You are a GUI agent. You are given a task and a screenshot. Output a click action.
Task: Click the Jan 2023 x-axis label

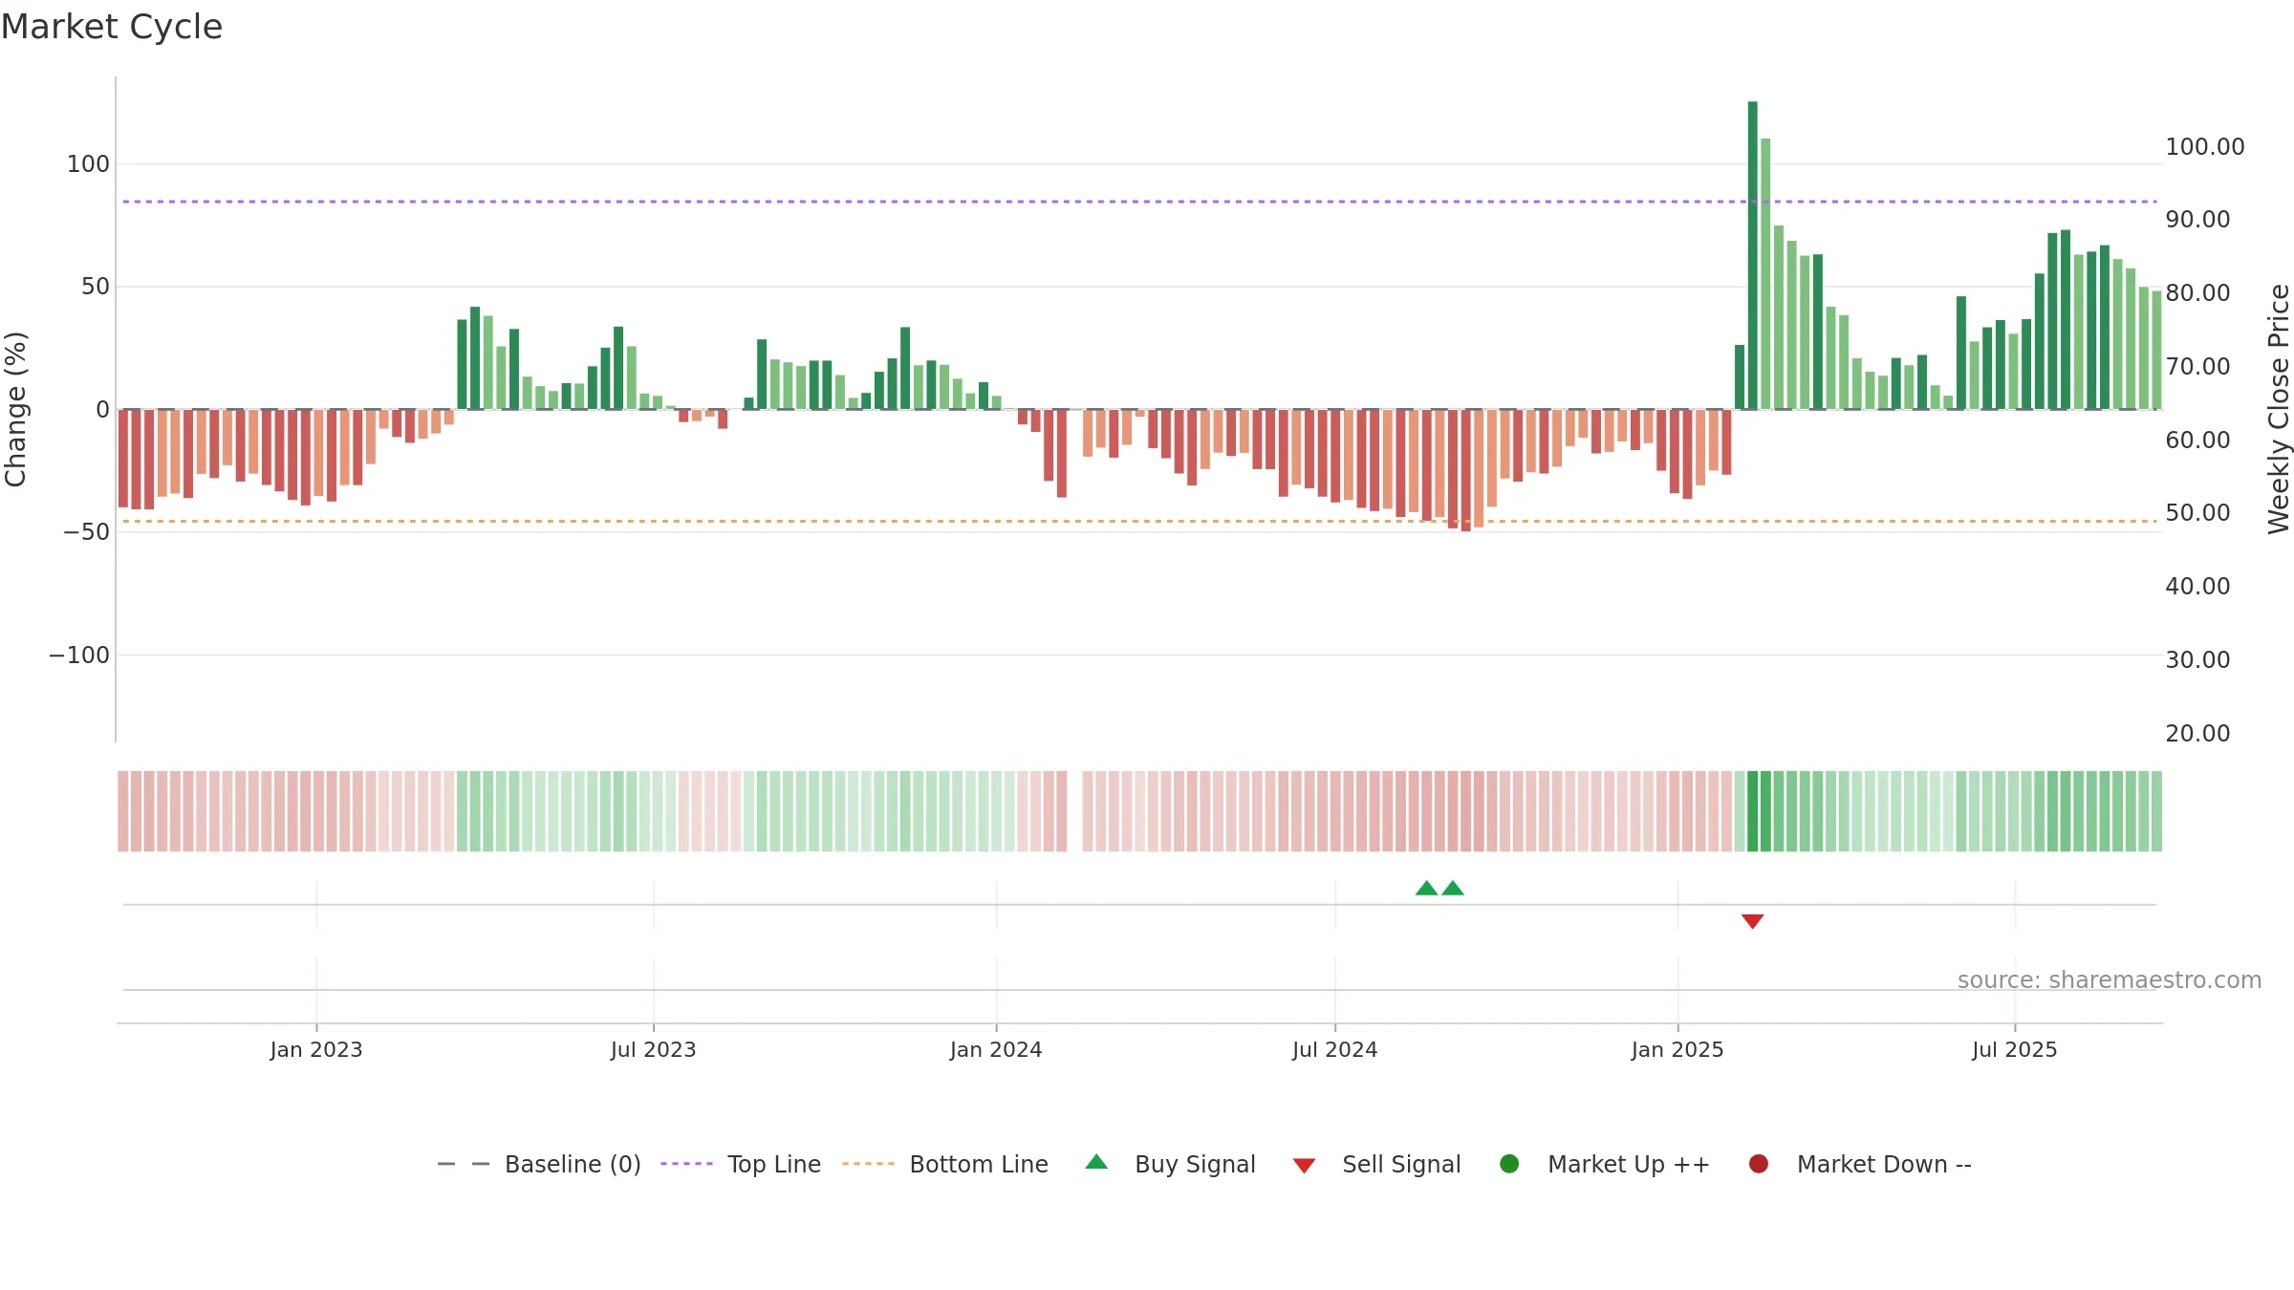click(x=316, y=1049)
